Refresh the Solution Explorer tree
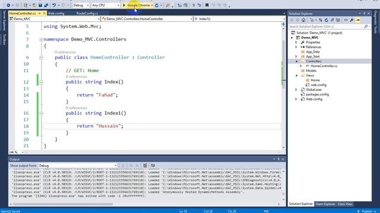380x213 pixels. tap(326, 20)
